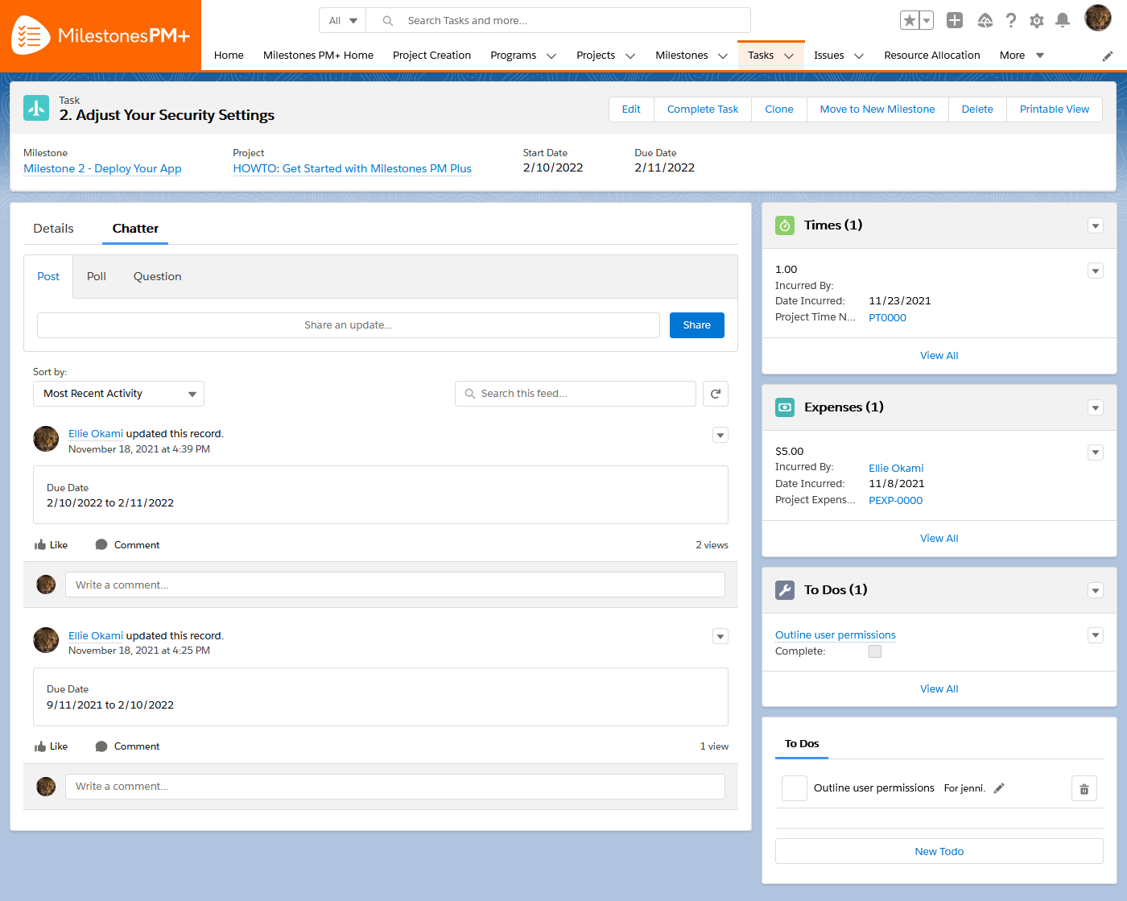Comment on the 4:25 PM record update

[x=127, y=746]
